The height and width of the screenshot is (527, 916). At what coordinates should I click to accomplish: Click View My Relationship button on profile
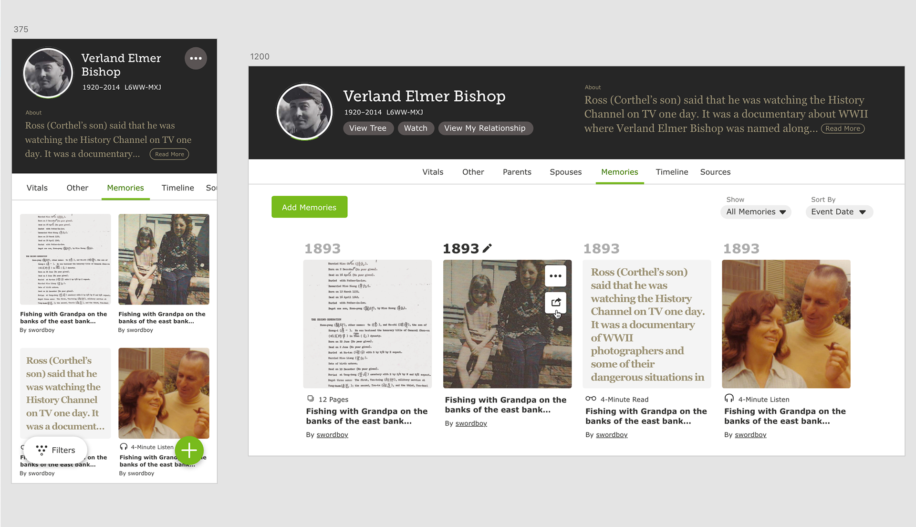(484, 128)
